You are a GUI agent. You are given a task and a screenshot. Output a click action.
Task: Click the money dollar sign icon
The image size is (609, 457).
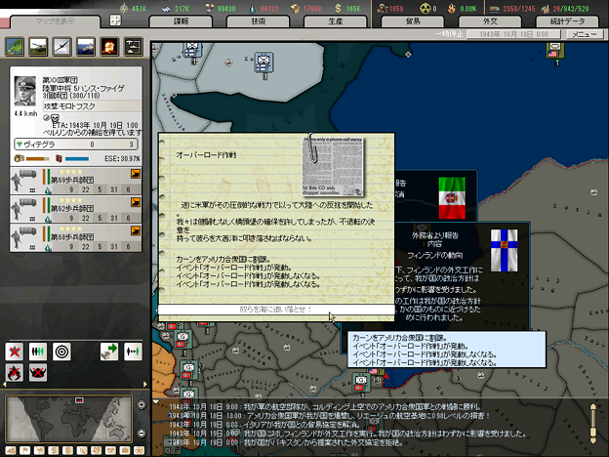338,8
